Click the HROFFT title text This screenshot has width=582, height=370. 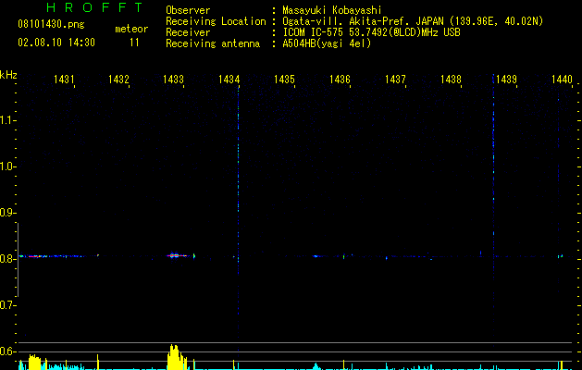tap(94, 7)
